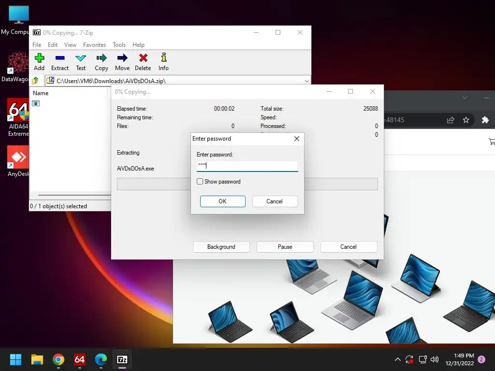Click the Move toolbar icon
Viewport: 495px width, 371px height.
(122, 62)
